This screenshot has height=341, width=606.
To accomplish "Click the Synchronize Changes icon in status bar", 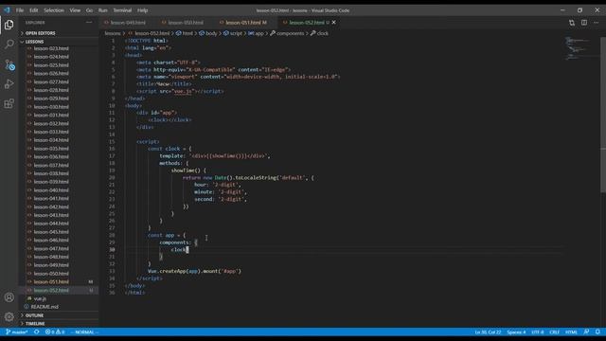I will tap(36, 332).
